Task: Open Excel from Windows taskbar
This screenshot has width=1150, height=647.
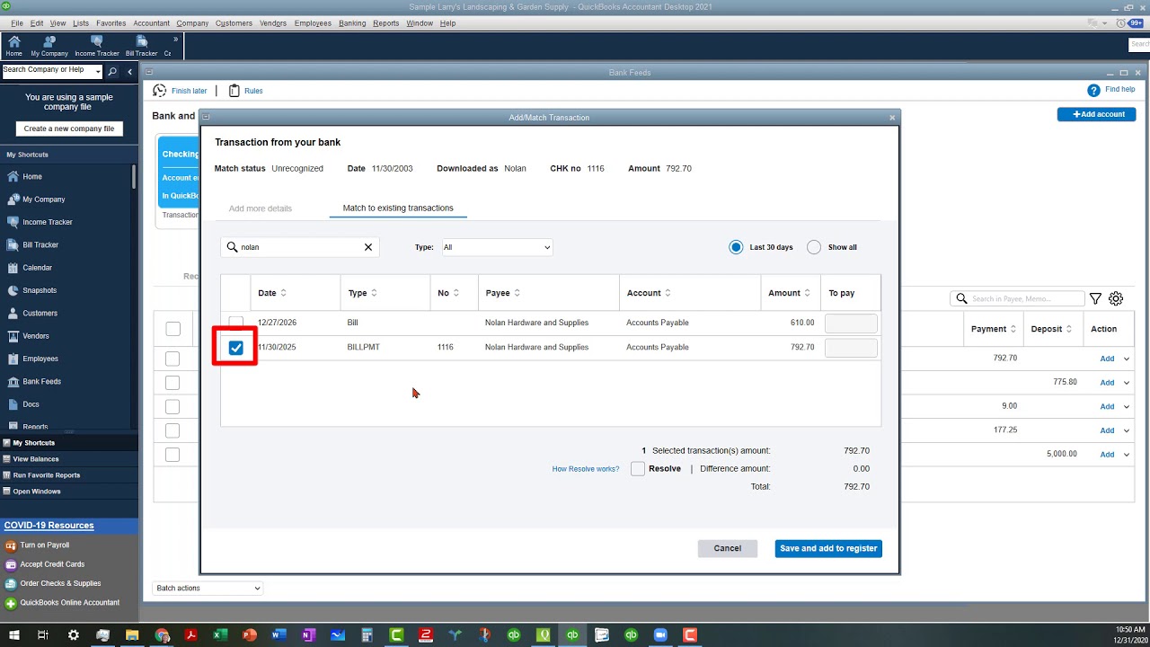Action: tap(220, 634)
